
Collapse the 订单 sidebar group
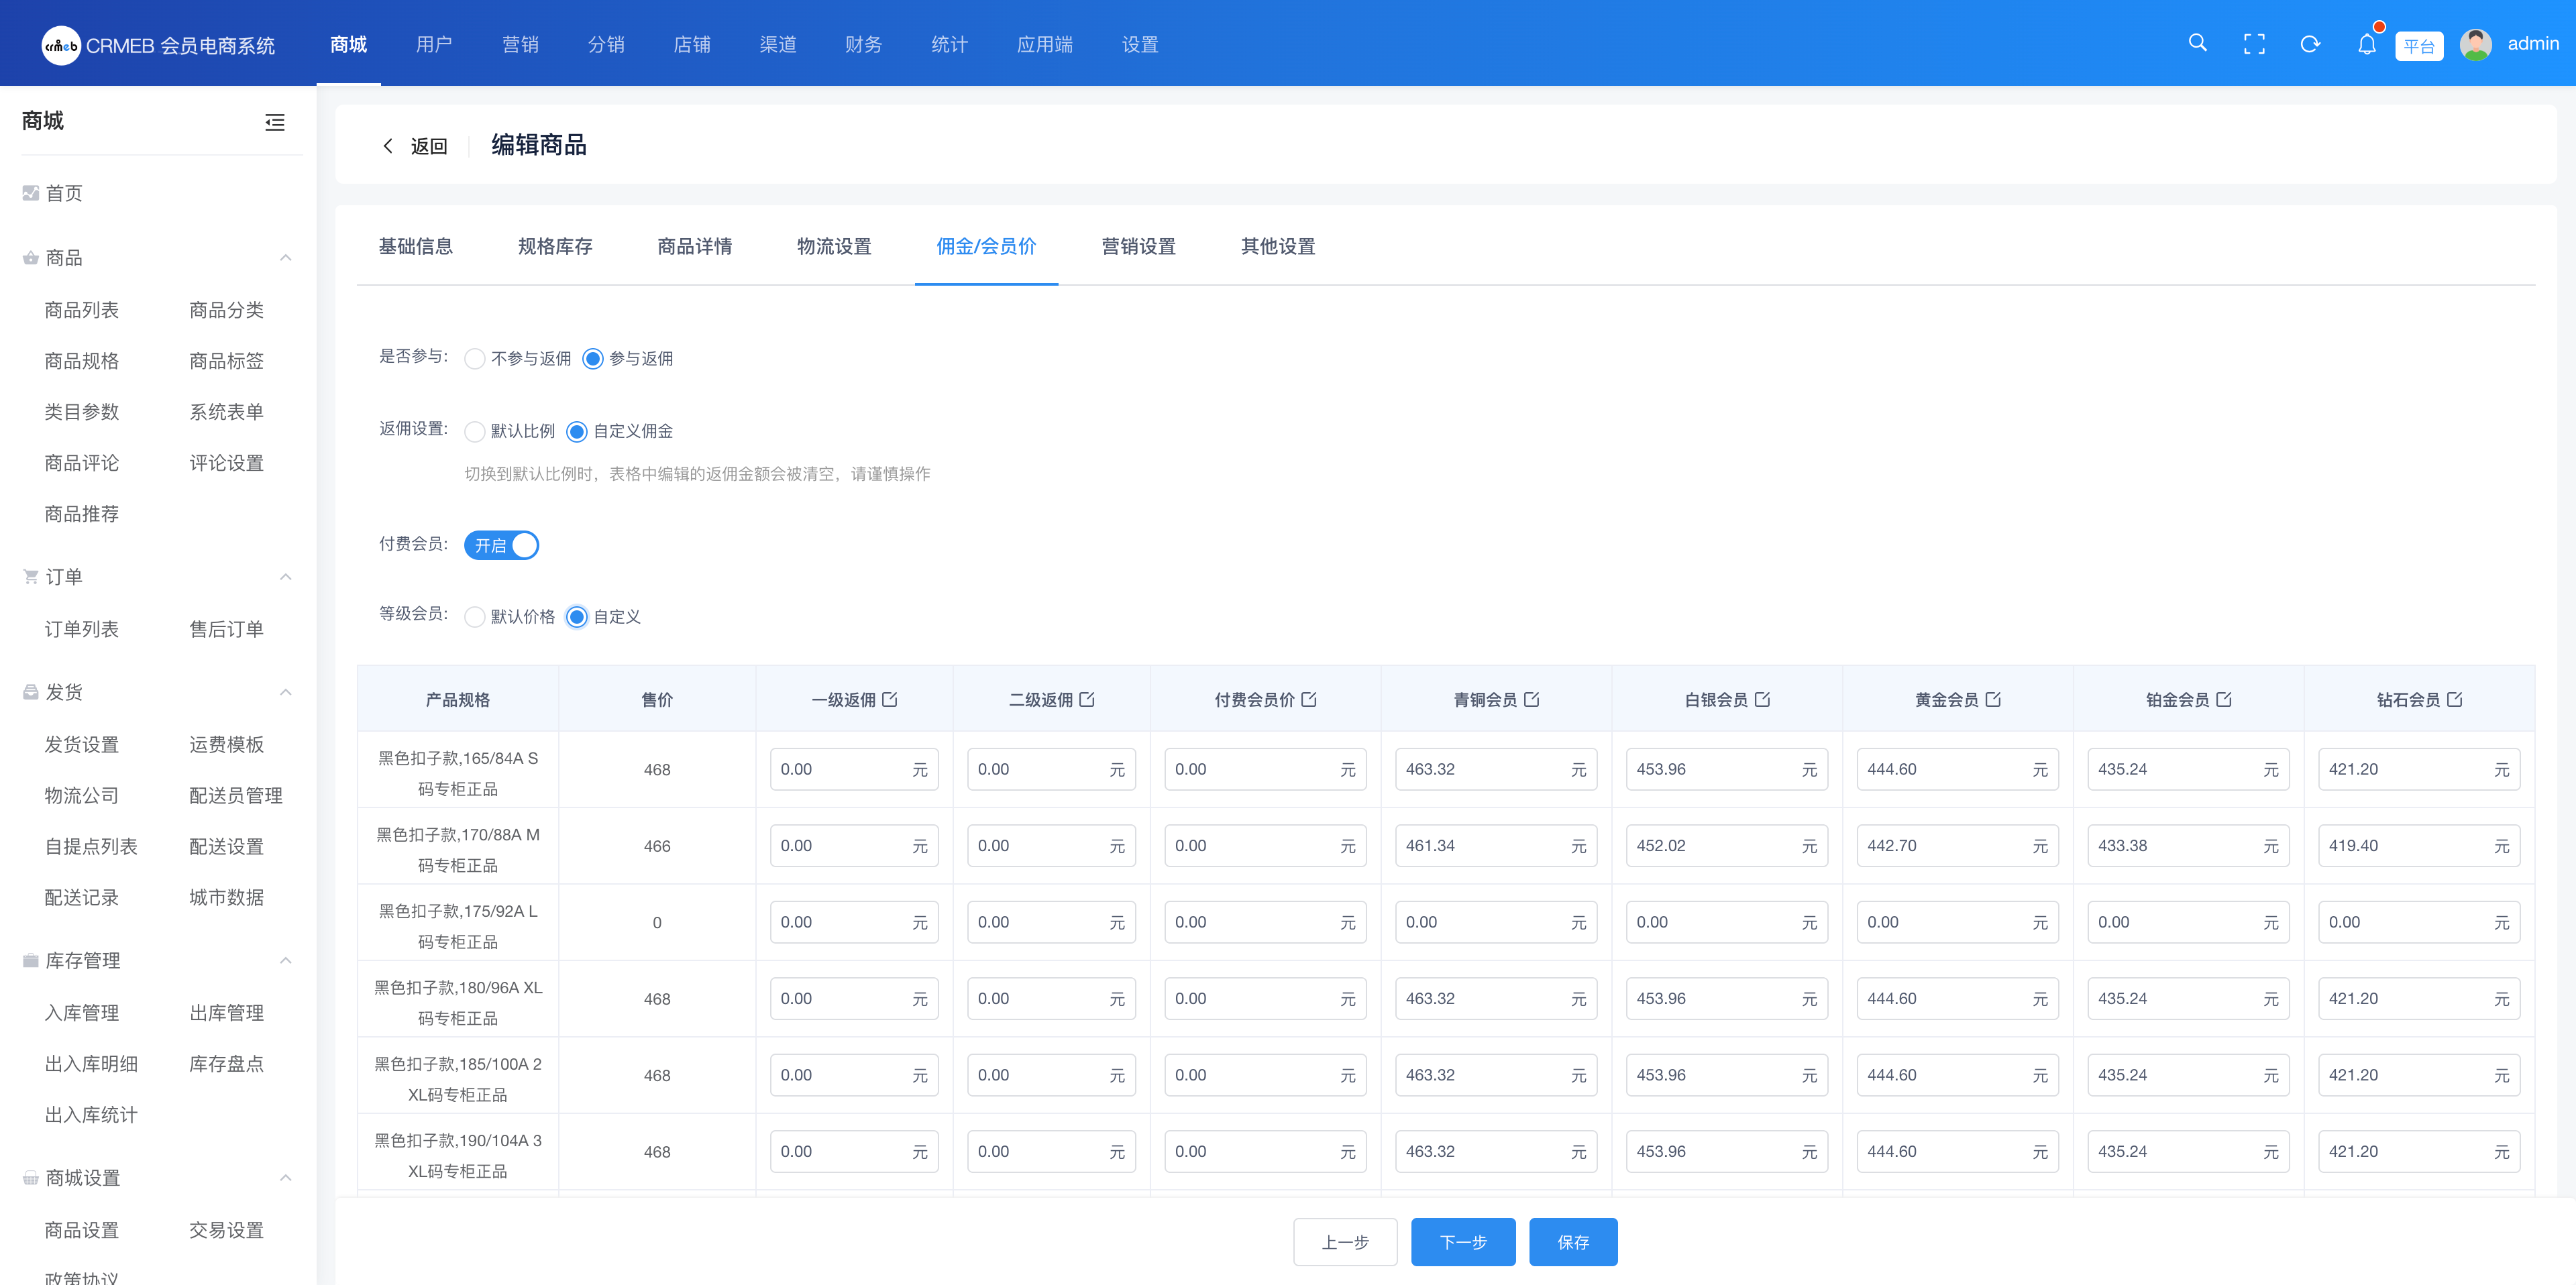286,577
